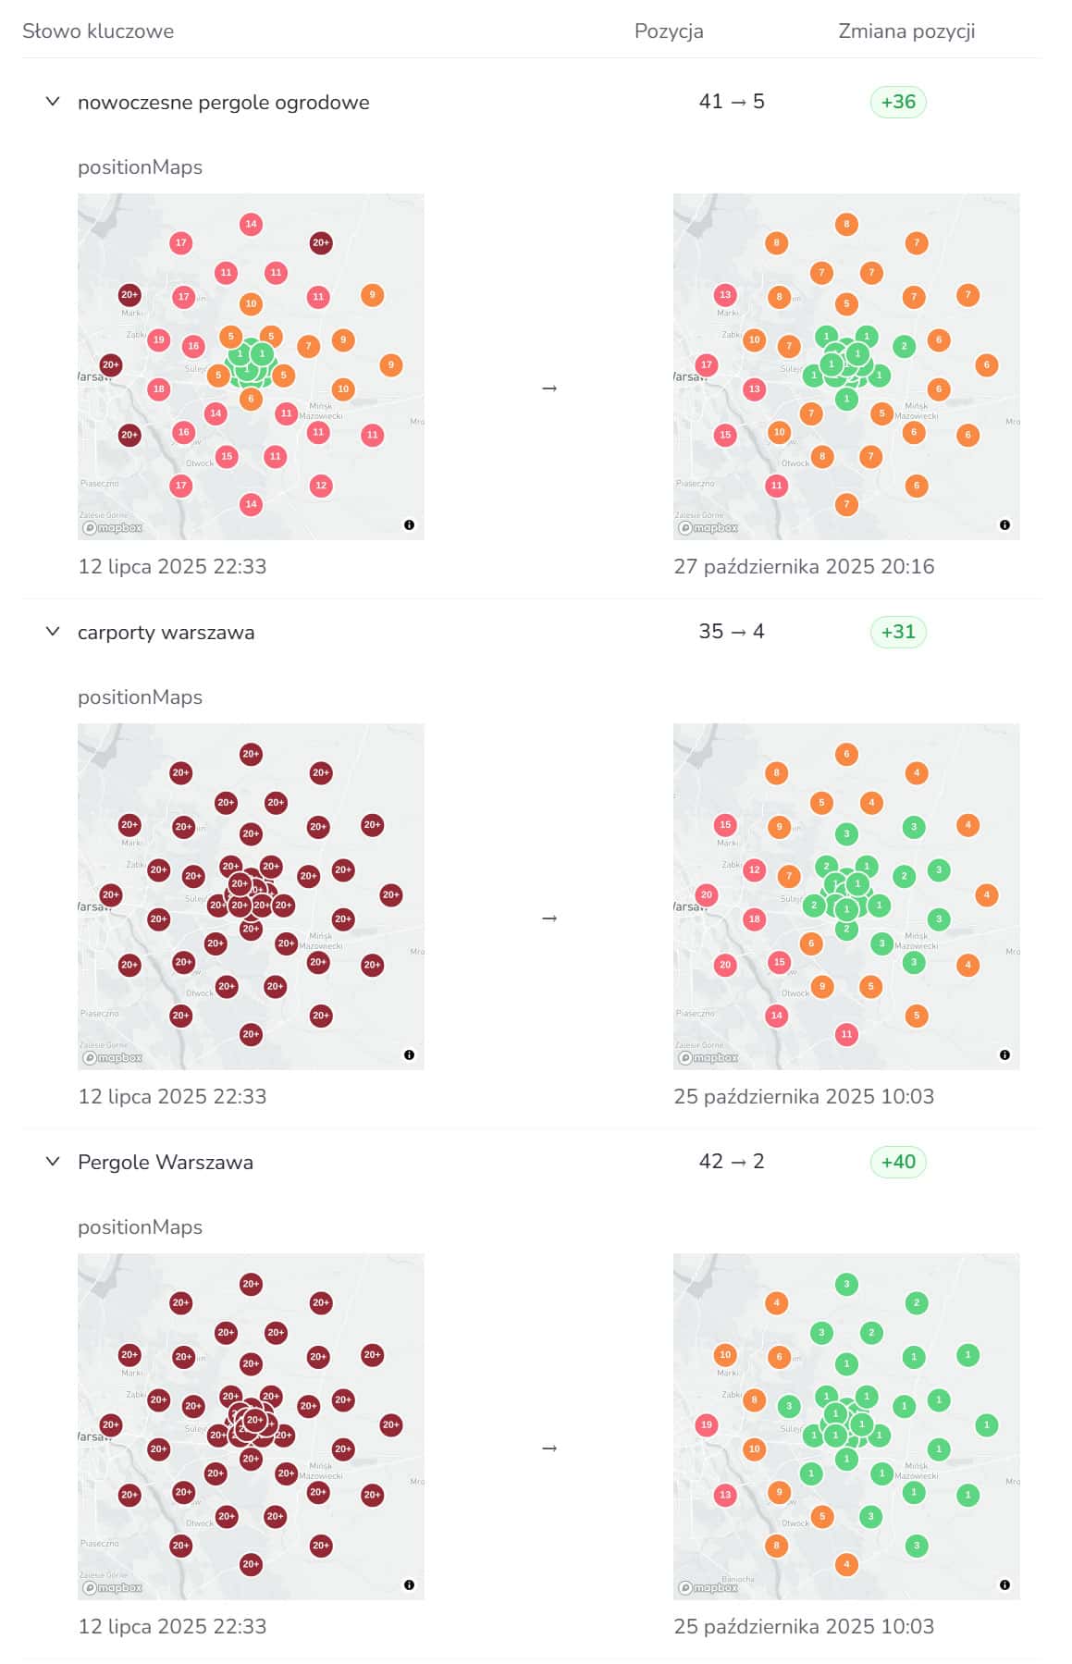Click the Słowo kluczowe column header
Screen dimensions: 1072x1664
98,31
